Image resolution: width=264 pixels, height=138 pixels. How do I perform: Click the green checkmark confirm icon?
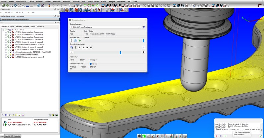pyautogui.click(x=260, y=136)
